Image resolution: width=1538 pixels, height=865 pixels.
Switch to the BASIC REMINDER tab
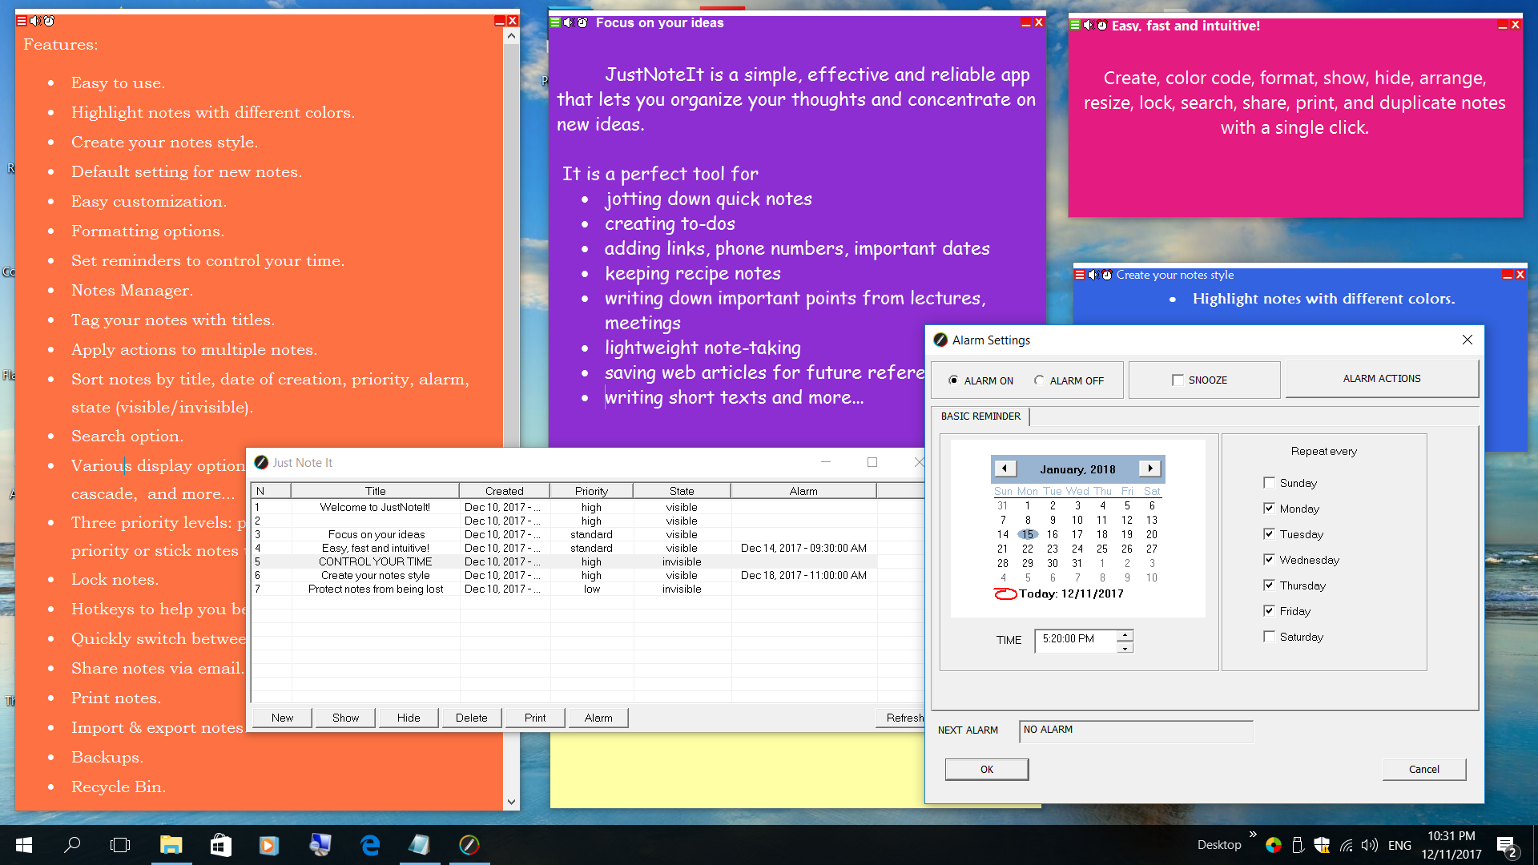tap(981, 416)
